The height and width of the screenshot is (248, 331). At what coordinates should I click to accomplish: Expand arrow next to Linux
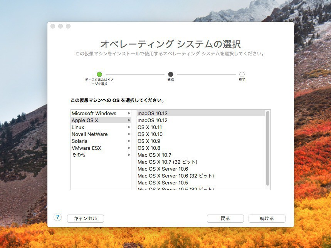point(129,127)
